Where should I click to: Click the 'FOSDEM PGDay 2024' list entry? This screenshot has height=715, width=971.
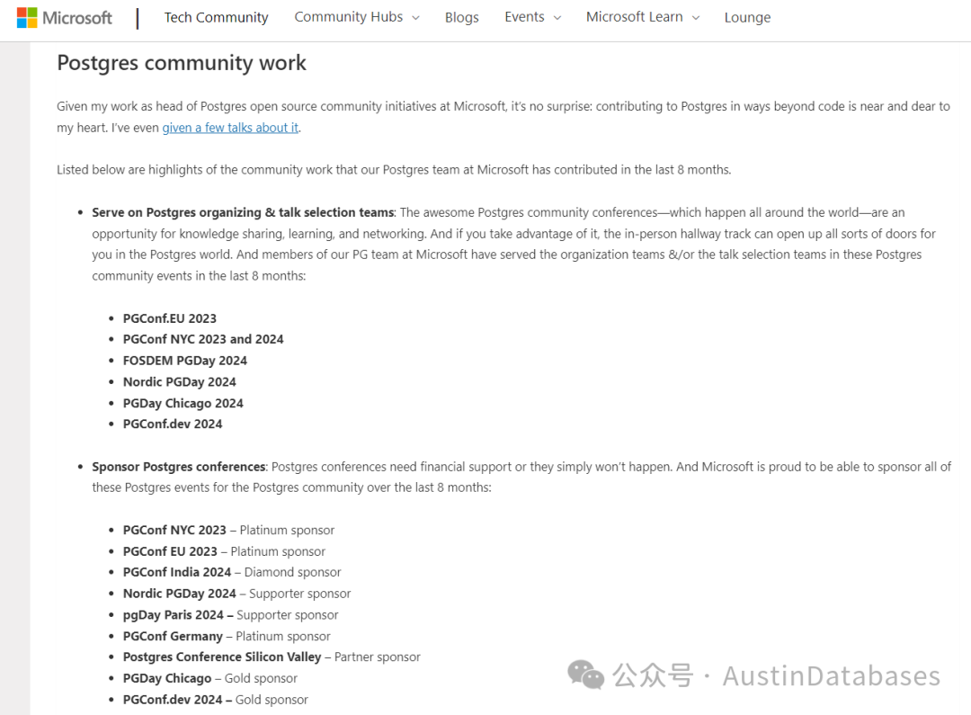pos(184,361)
